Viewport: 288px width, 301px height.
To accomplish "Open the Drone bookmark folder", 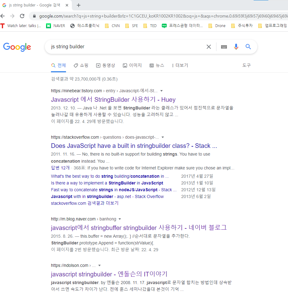I will pyautogui.click(x=217, y=26).
